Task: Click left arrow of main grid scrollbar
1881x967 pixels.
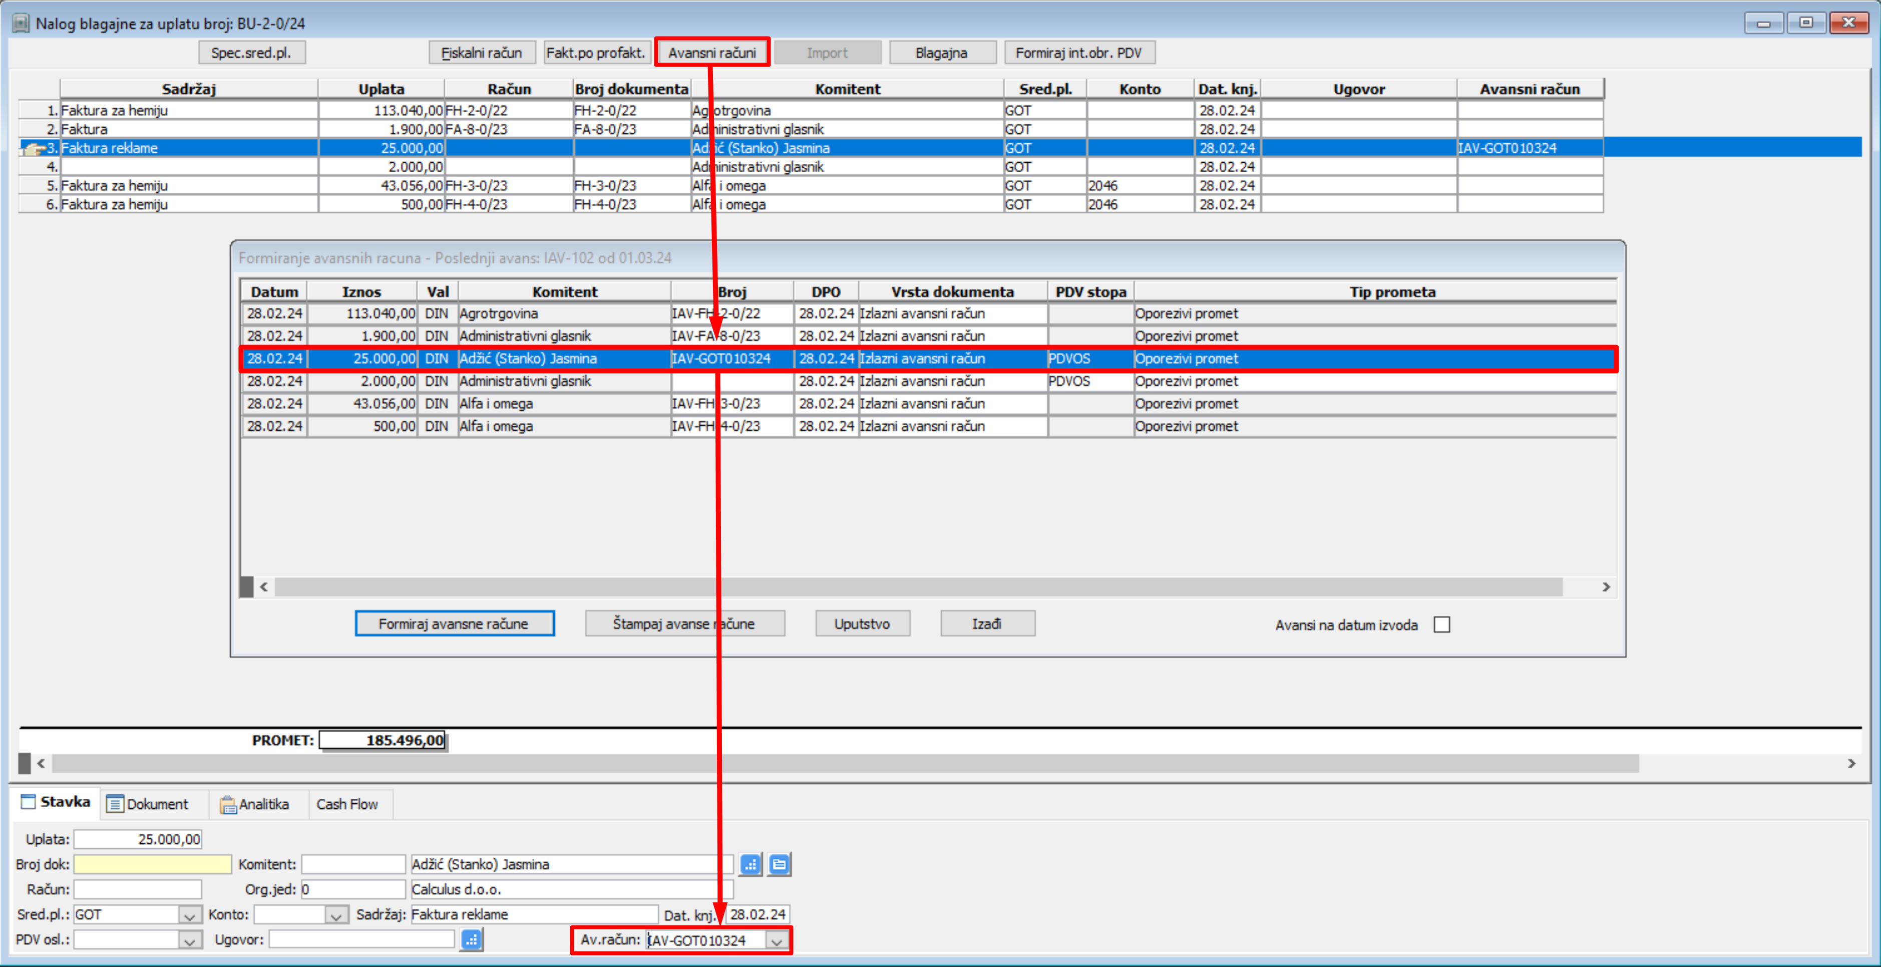Action: pyautogui.click(x=41, y=763)
